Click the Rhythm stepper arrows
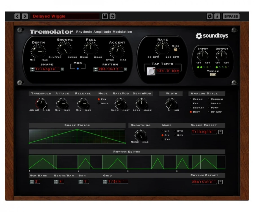Image resolution: width=254 pixels, height=212 pixels. (95, 69)
